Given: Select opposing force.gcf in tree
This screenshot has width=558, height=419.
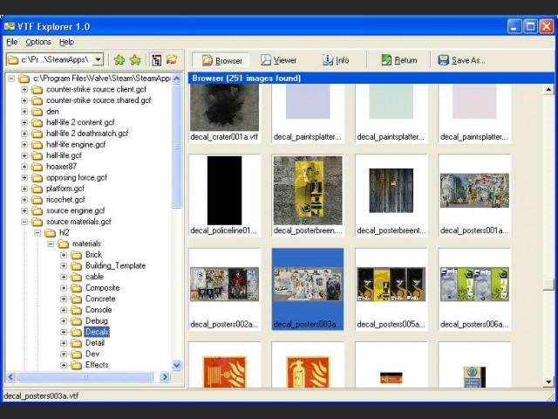Looking at the screenshot, I should click(77, 177).
